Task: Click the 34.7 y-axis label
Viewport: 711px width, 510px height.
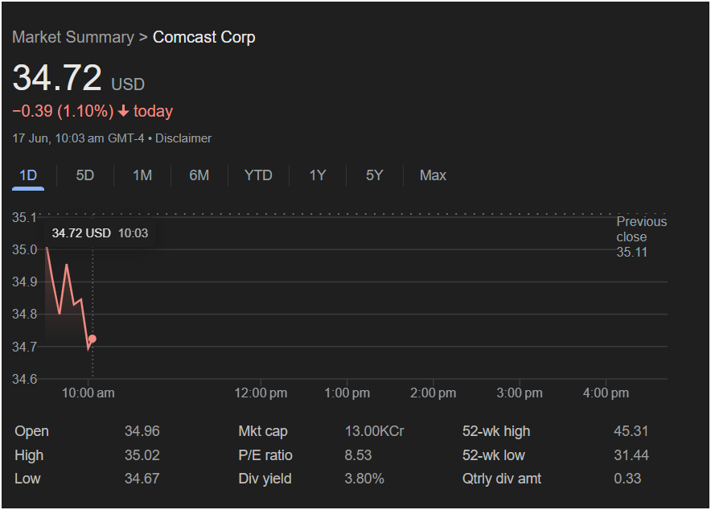Action: point(24,347)
